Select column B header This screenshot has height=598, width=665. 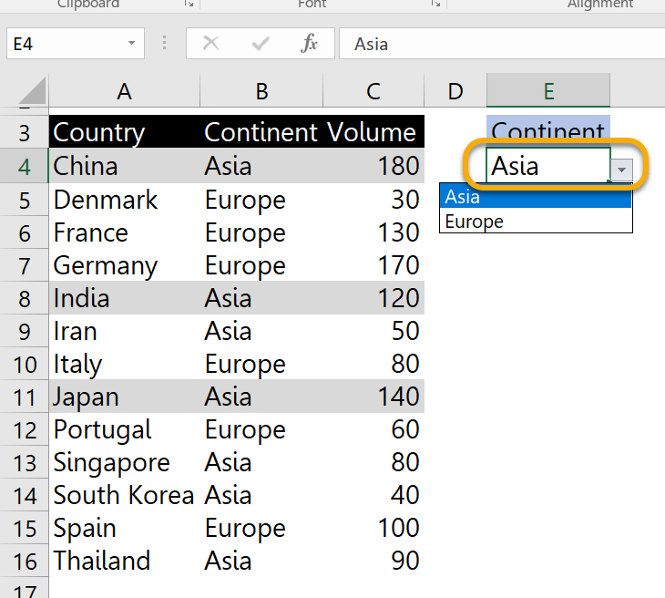(x=261, y=91)
